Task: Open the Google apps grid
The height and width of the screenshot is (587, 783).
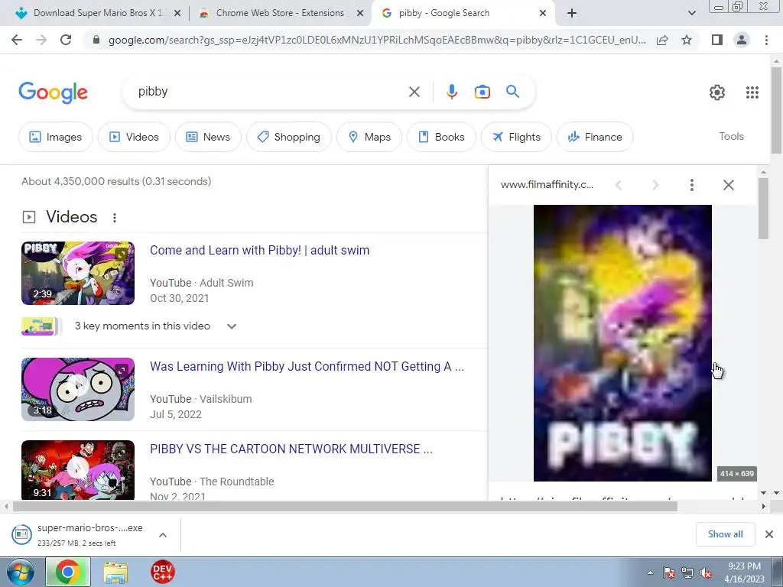Action: pyautogui.click(x=752, y=92)
